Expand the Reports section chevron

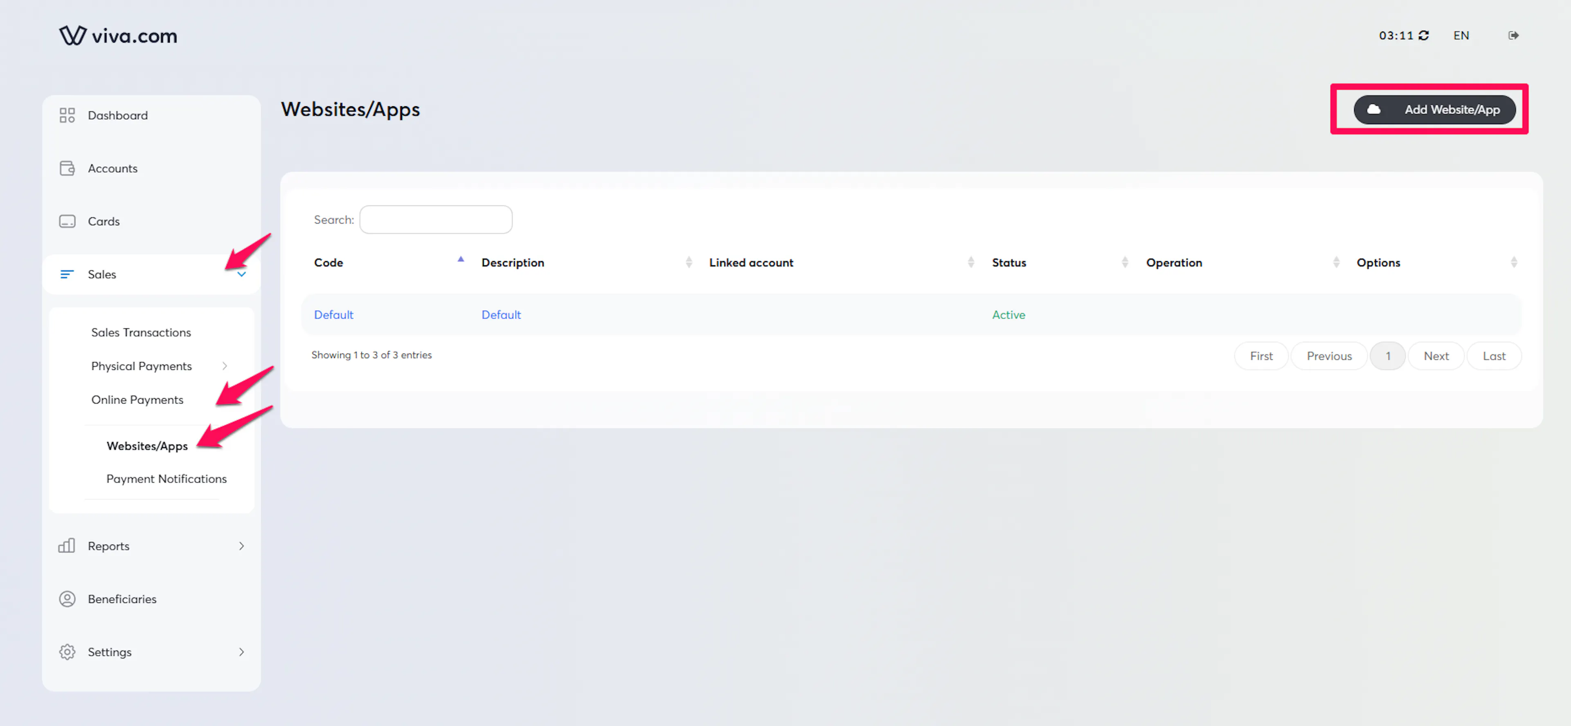(x=241, y=546)
